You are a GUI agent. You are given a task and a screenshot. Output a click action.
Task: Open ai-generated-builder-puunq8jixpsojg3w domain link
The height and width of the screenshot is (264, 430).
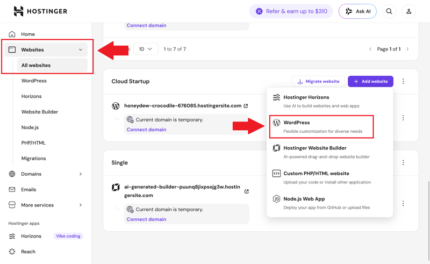182,191
